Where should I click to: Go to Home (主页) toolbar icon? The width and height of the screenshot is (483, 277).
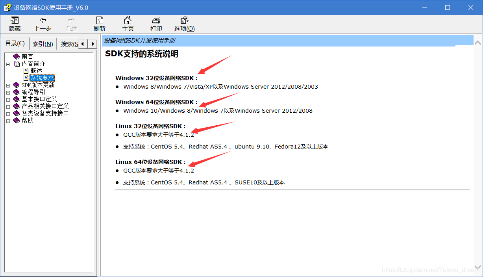point(128,20)
